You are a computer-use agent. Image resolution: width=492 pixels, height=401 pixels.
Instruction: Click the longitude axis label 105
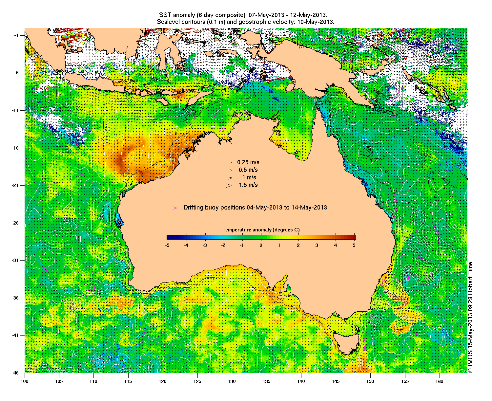(x=59, y=381)
